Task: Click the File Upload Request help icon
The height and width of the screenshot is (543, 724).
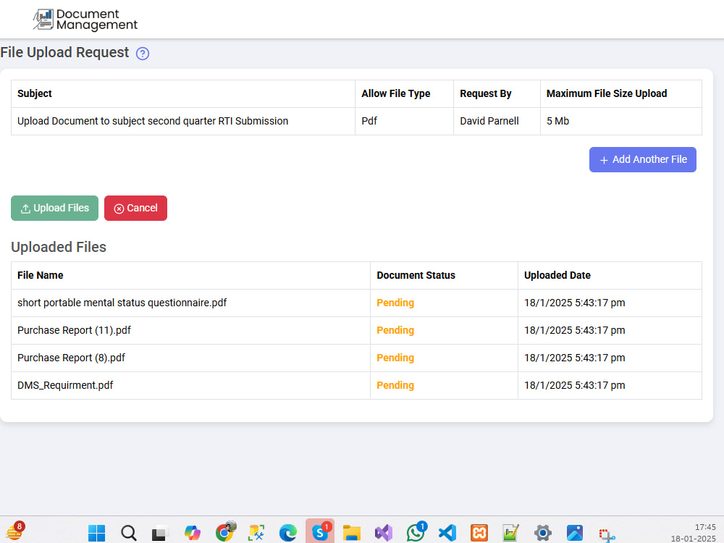Action: point(143,54)
